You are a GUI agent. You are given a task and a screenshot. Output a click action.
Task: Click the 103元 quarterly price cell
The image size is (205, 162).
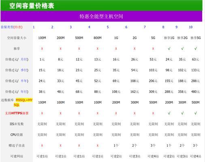point(153,70)
